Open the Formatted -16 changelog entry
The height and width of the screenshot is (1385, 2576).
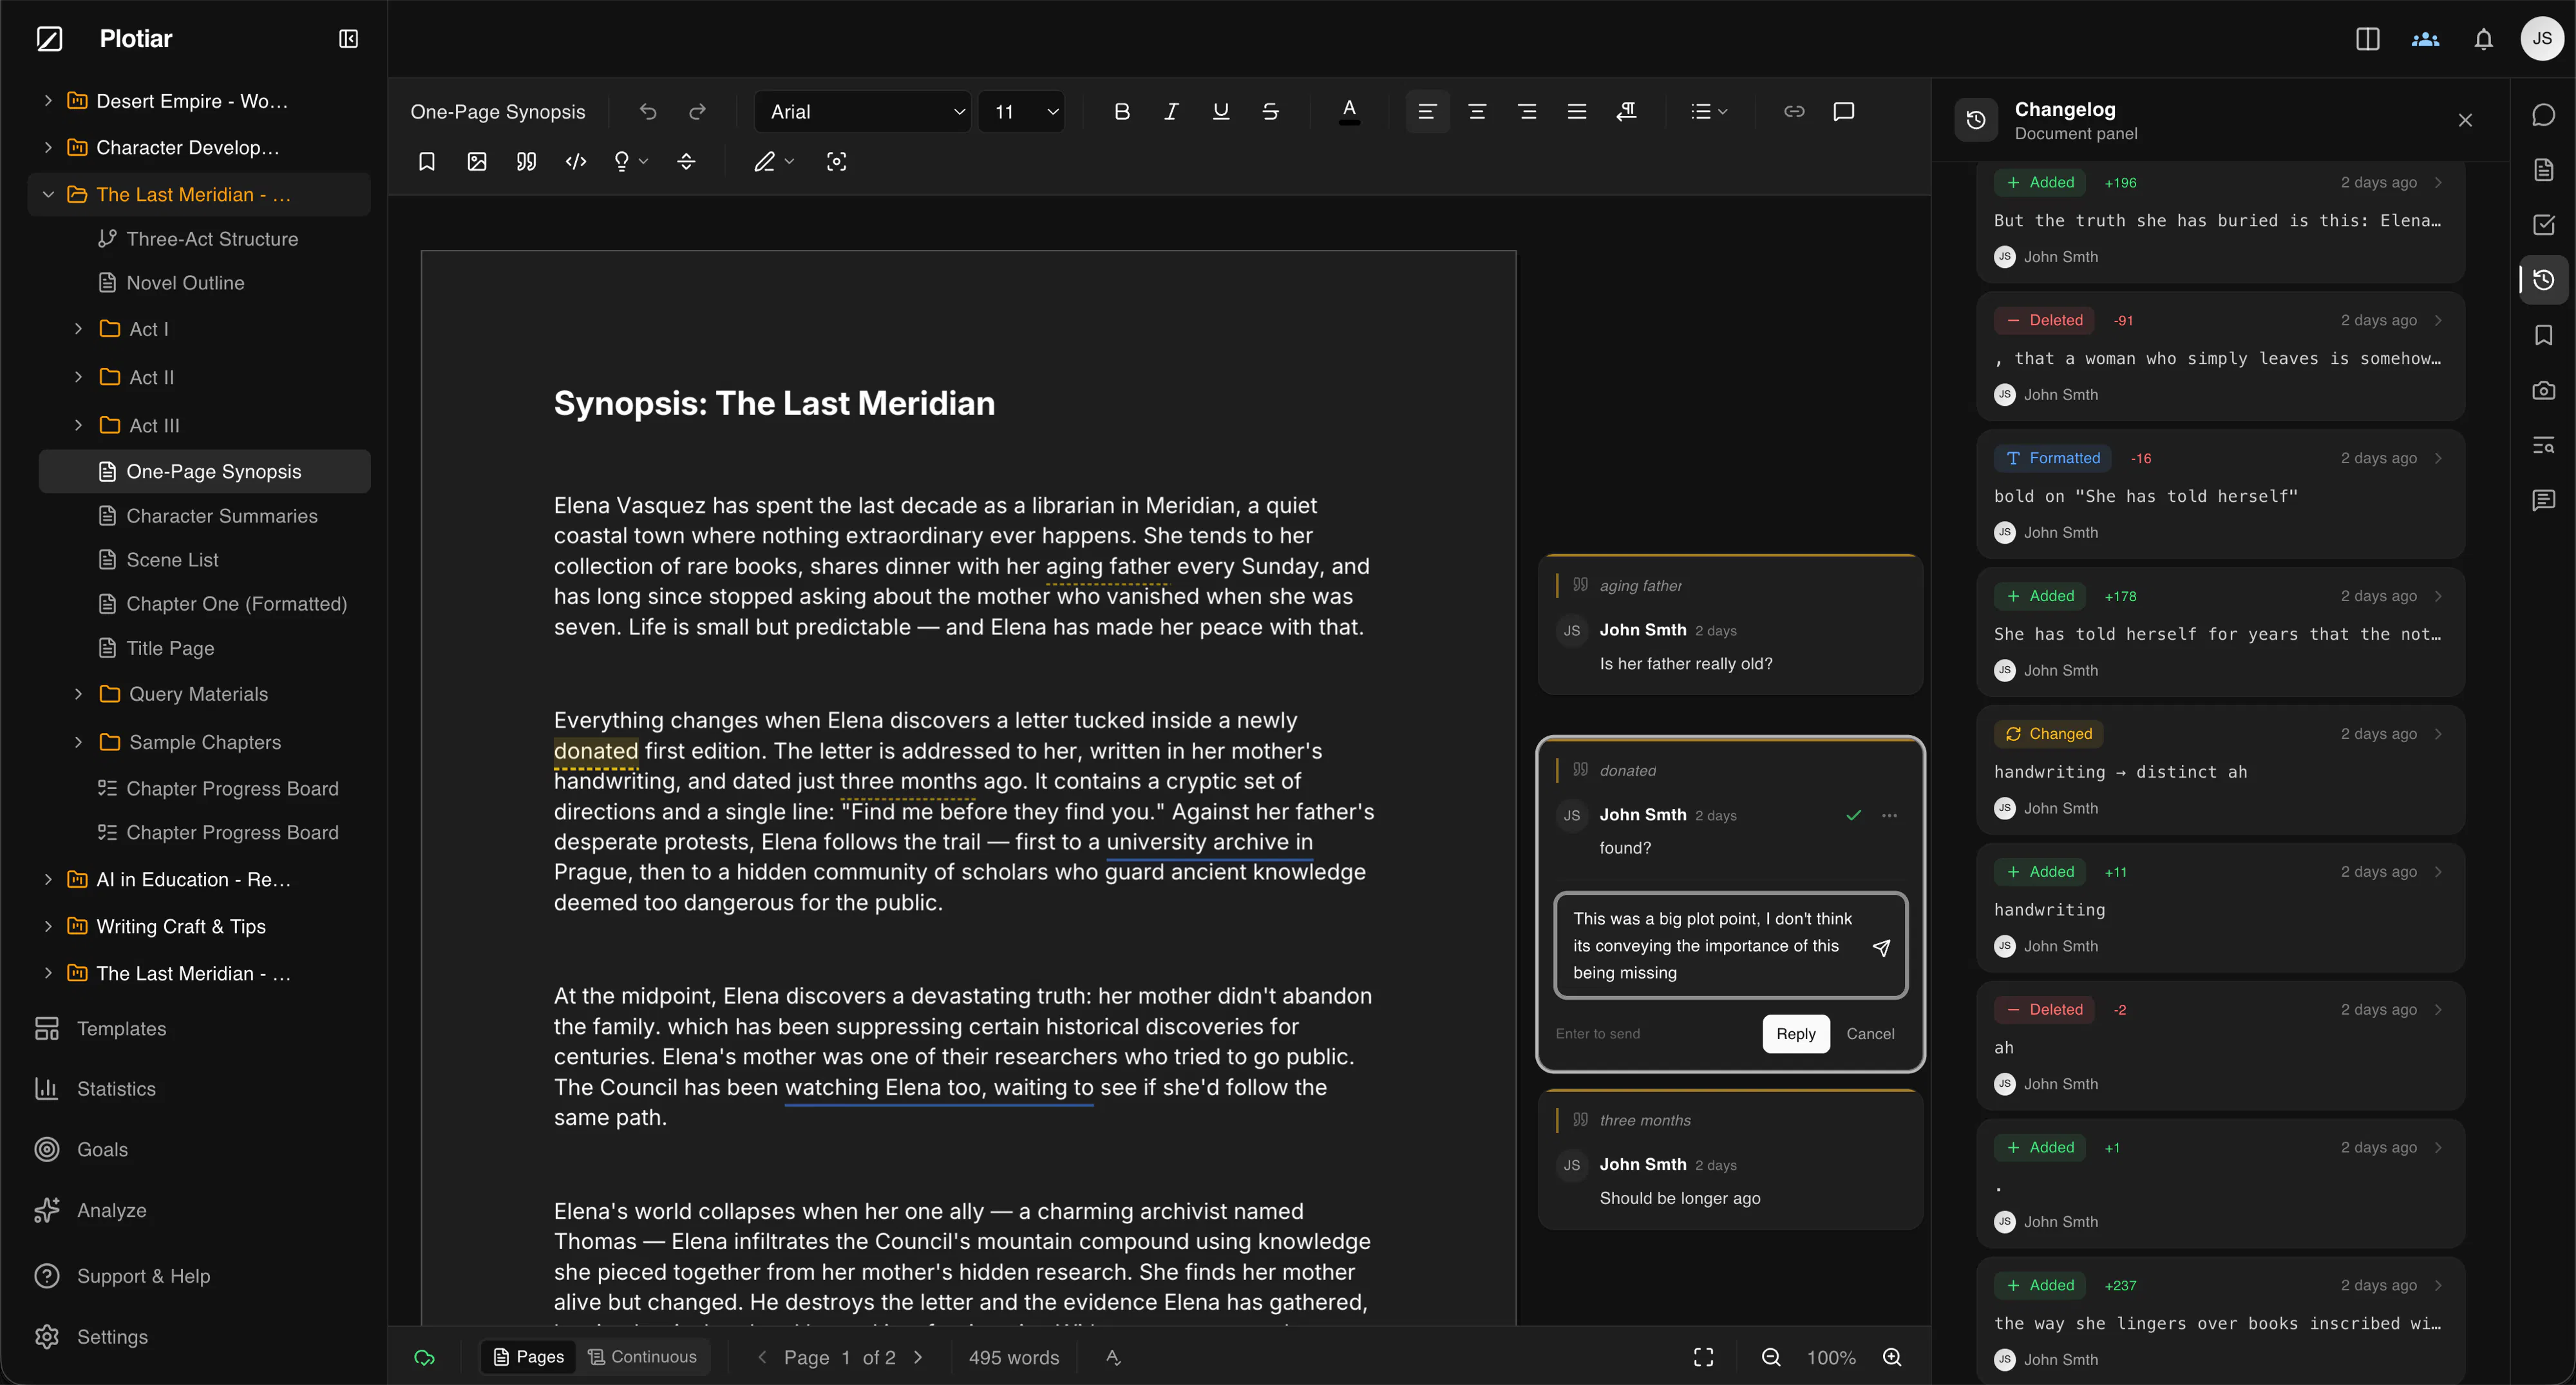click(2220, 494)
